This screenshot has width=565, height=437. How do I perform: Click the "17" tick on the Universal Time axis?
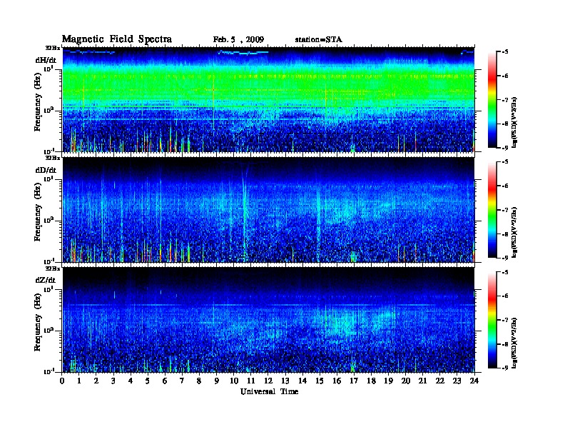point(354,381)
